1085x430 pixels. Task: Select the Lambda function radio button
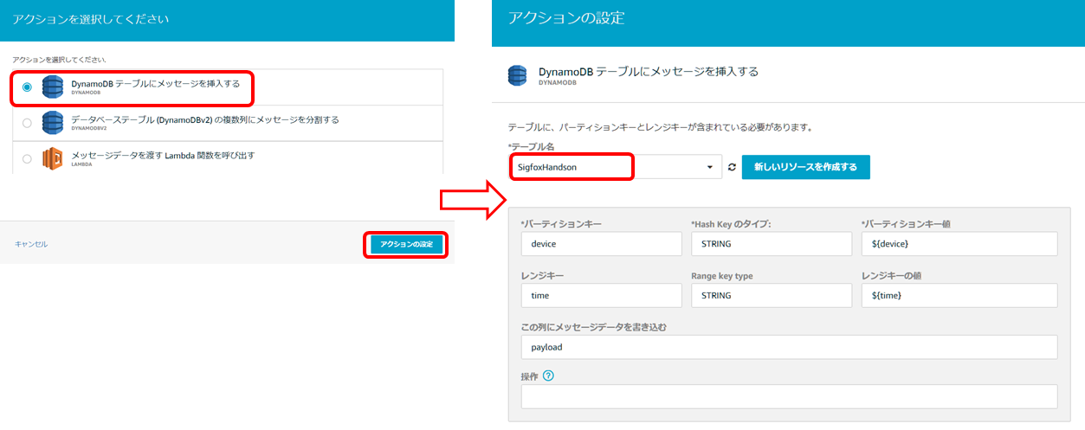click(x=28, y=159)
